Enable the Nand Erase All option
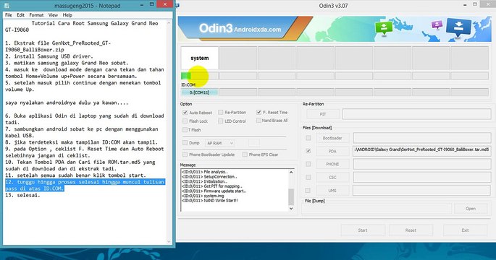This screenshot has height=260, width=496. [x=258, y=120]
